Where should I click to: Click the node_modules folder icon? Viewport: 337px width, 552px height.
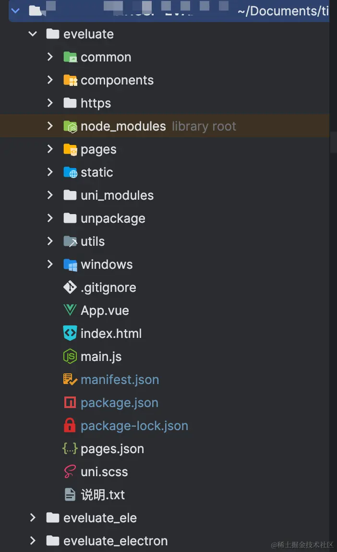pyautogui.click(x=70, y=126)
